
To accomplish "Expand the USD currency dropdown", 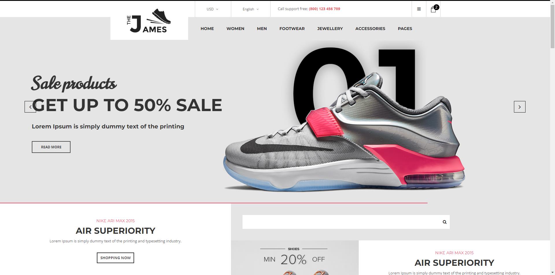I will point(212,9).
